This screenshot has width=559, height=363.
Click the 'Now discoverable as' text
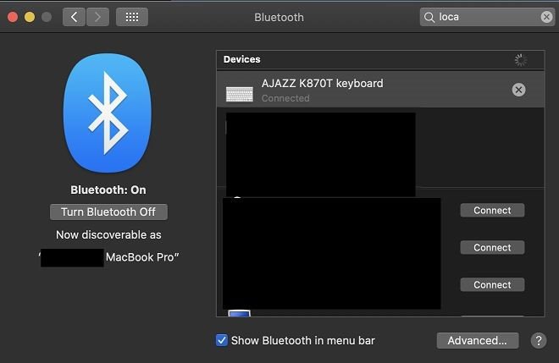[108, 234]
